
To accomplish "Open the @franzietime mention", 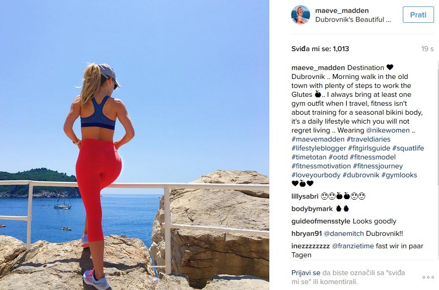I will tap(353, 246).
